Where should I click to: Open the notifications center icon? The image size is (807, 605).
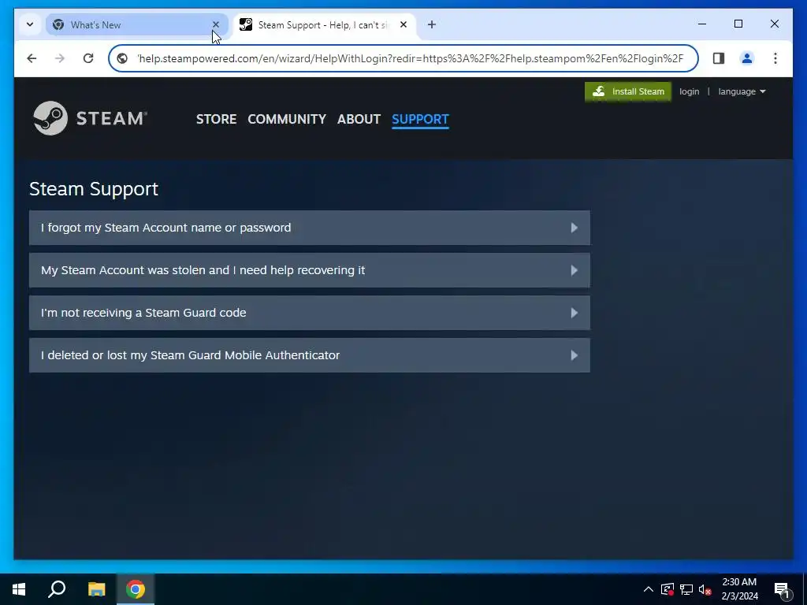(782, 589)
